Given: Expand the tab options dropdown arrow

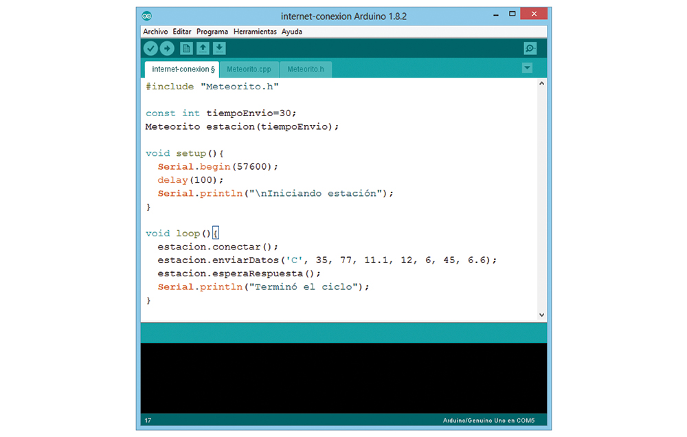Looking at the screenshot, I should point(527,68).
